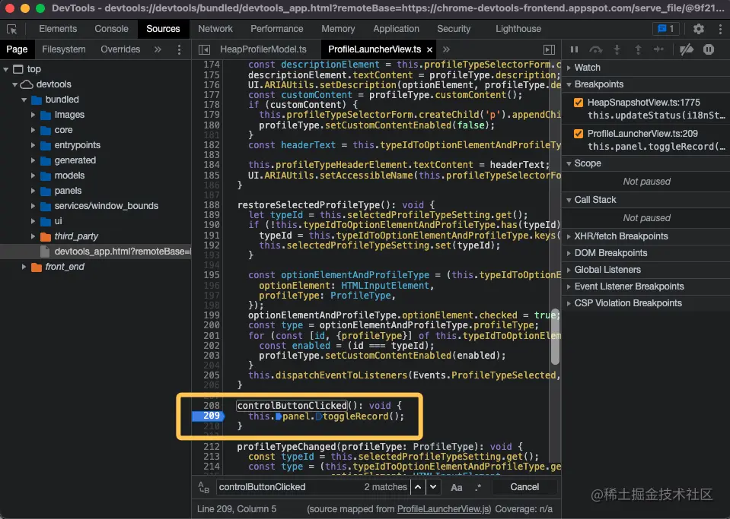Select devtools_app.html file in tree

pos(95,252)
